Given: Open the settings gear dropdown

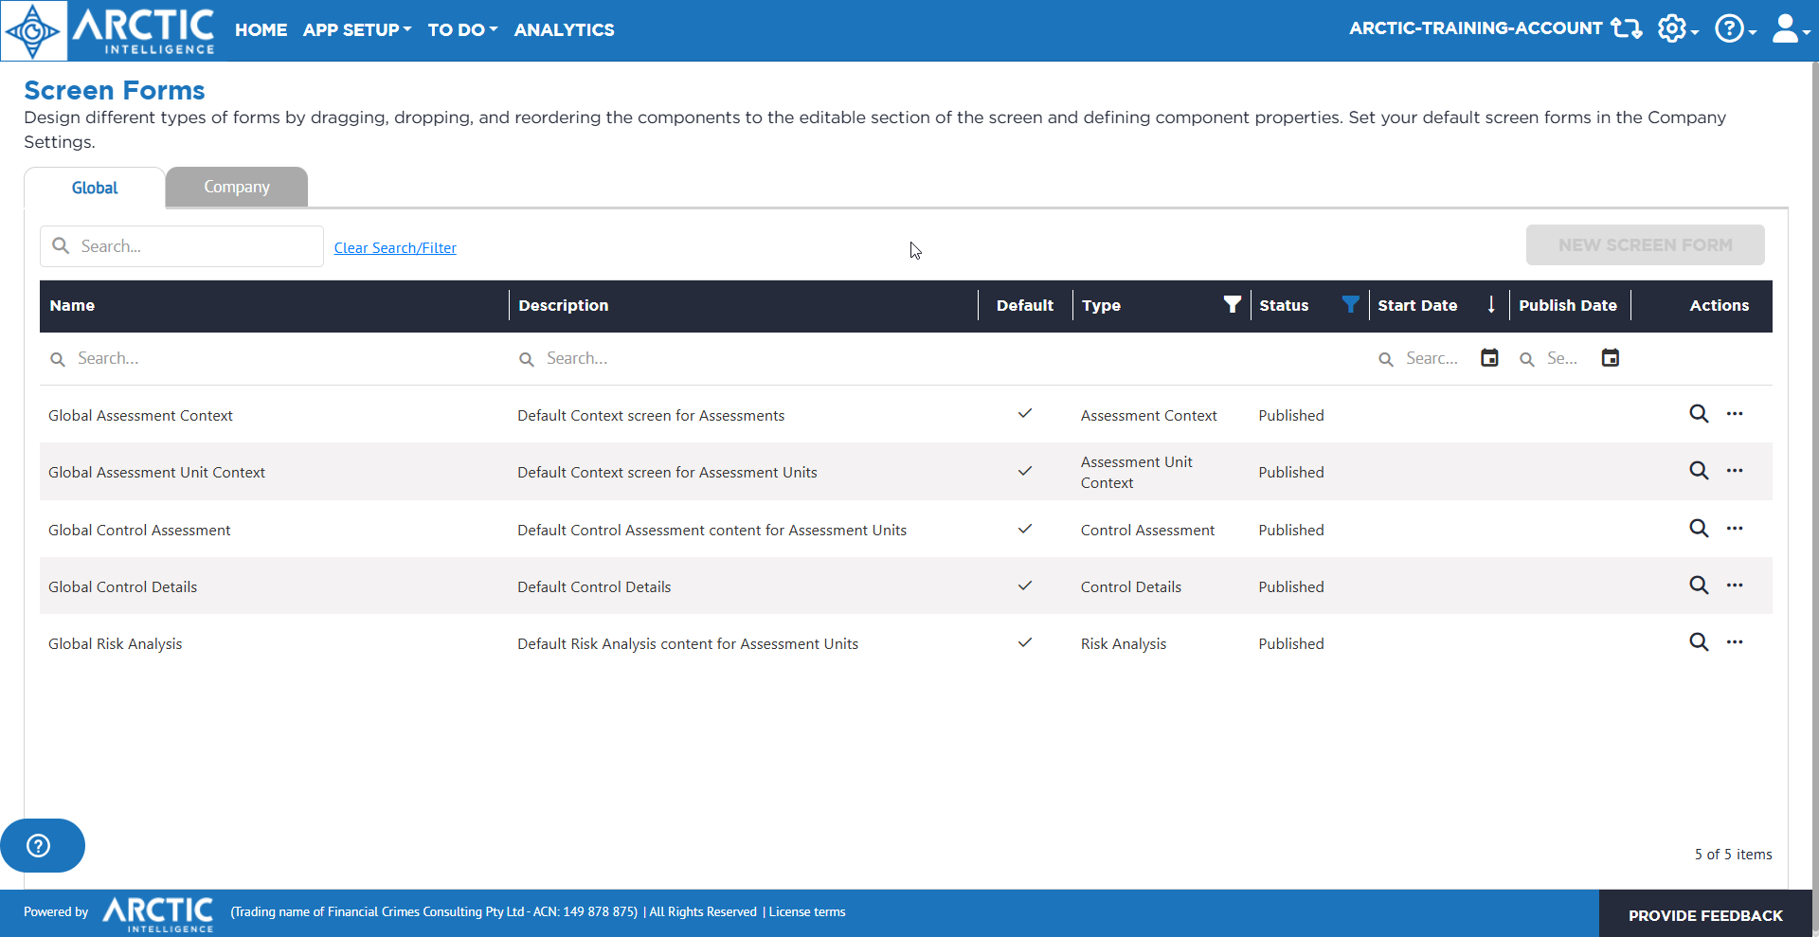Looking at the screenshot, I should coord(1676,28).
